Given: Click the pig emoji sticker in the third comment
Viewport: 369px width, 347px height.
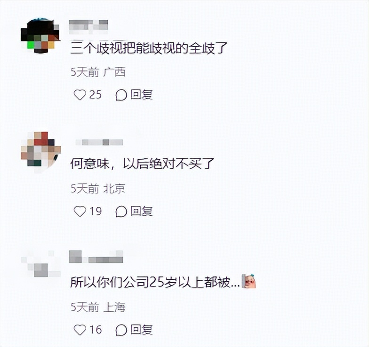Looking at the screenshot, I should [249, 281].
